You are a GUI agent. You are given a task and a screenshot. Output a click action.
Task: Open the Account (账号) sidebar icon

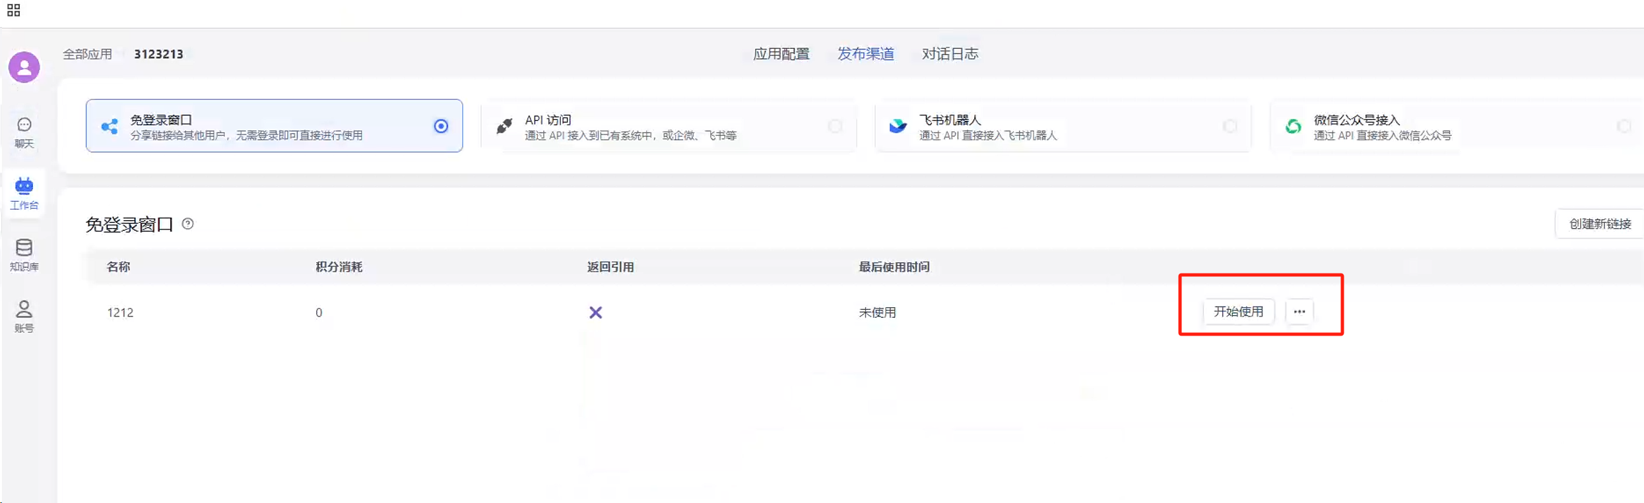pyautogui.click(x=24, y=316)
